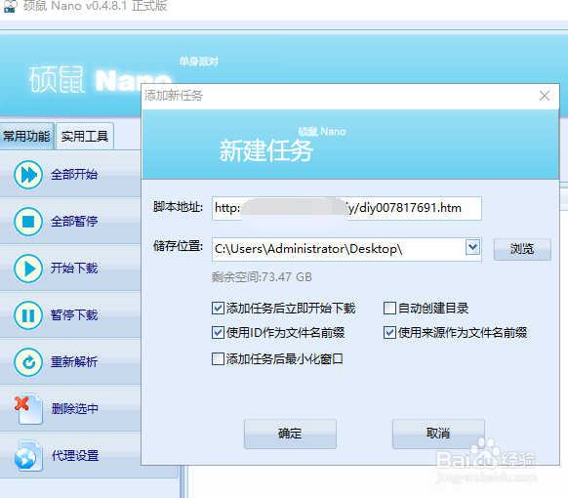
Task: Click the 全部暂停 stop icon
Action: coord(28,222)
